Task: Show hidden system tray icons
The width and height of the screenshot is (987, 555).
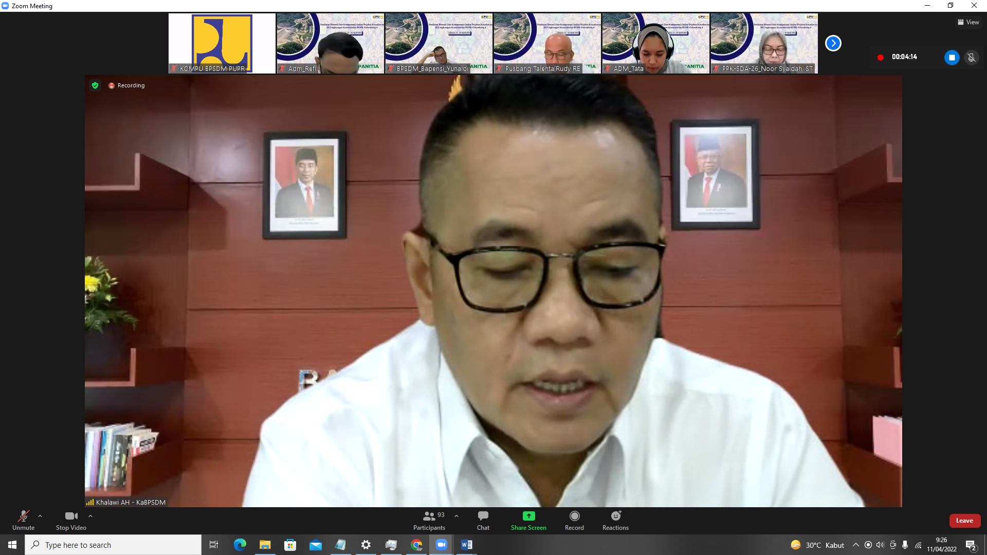Action: pyautogui.click(x=855, y=545)
